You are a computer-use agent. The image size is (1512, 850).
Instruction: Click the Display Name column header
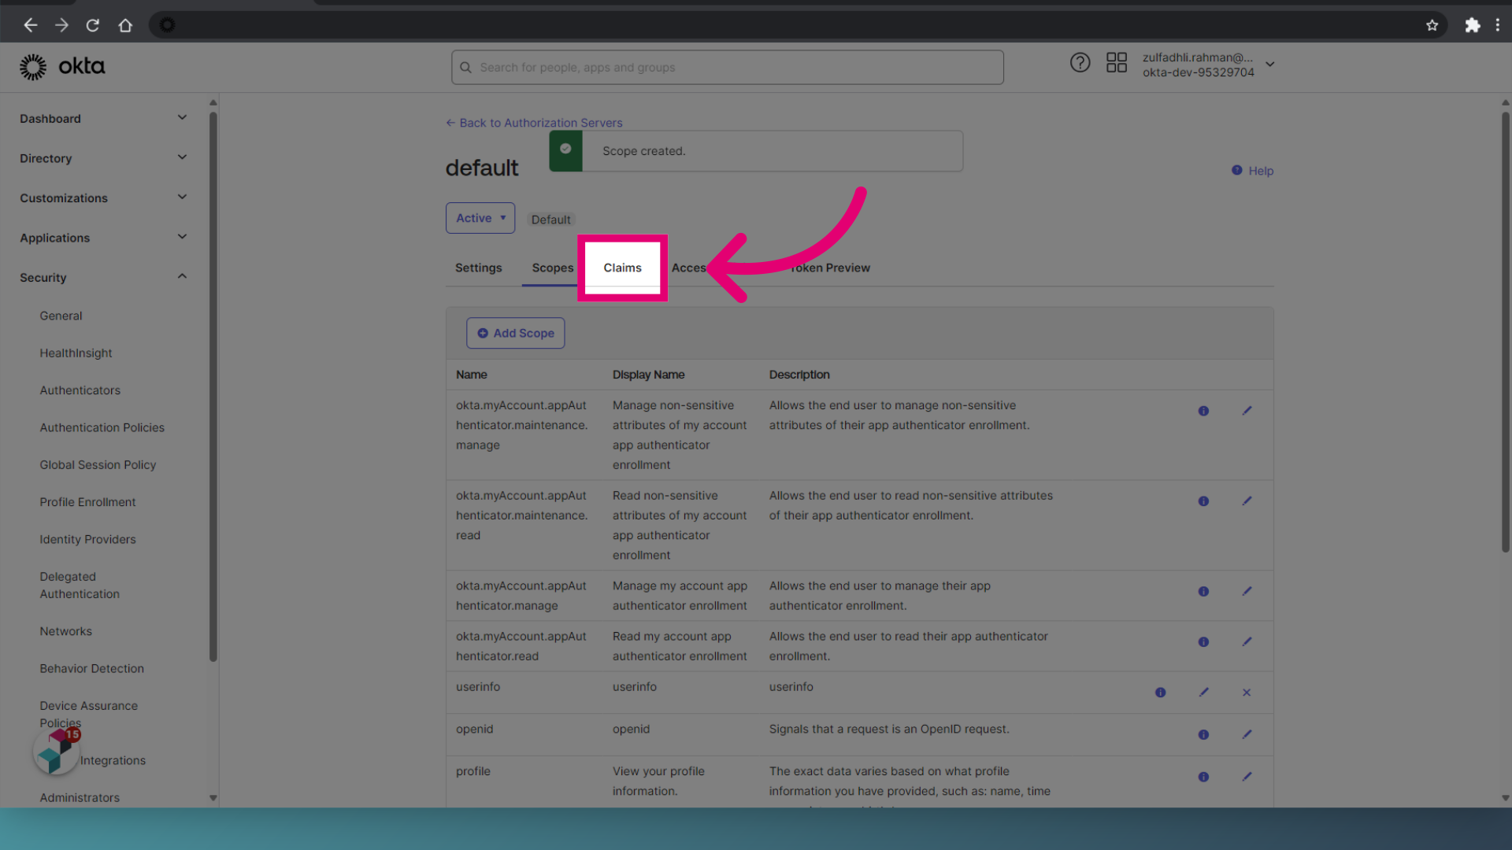point(648,375)
